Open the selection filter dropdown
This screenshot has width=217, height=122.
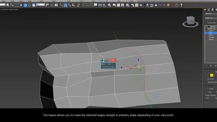click(3, 4)
